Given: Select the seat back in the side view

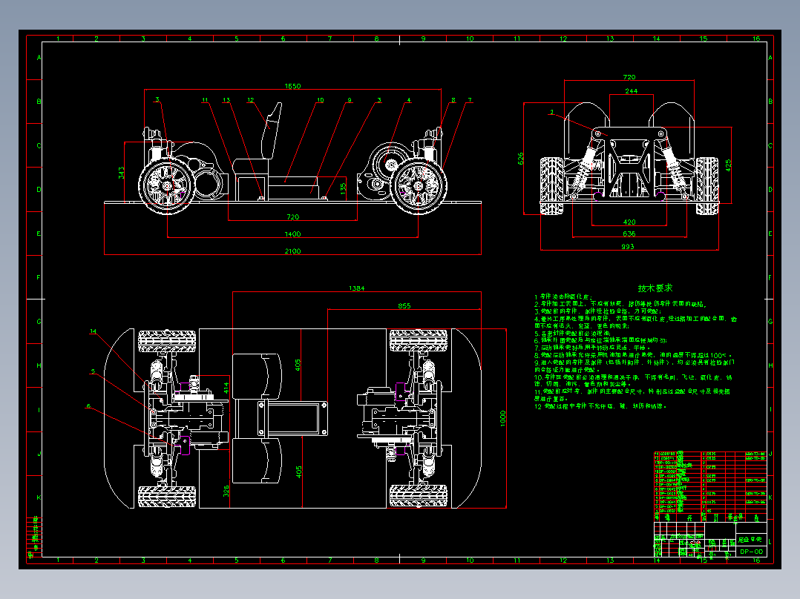Looking at the screenshot, I should click(x=272, y=131).
